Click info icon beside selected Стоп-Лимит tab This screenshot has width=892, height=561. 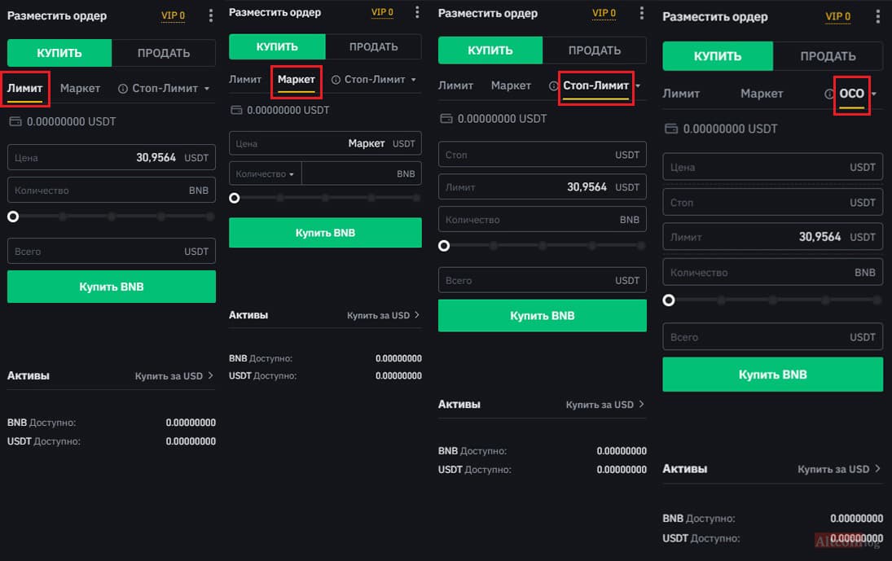[x=553, y=85]
